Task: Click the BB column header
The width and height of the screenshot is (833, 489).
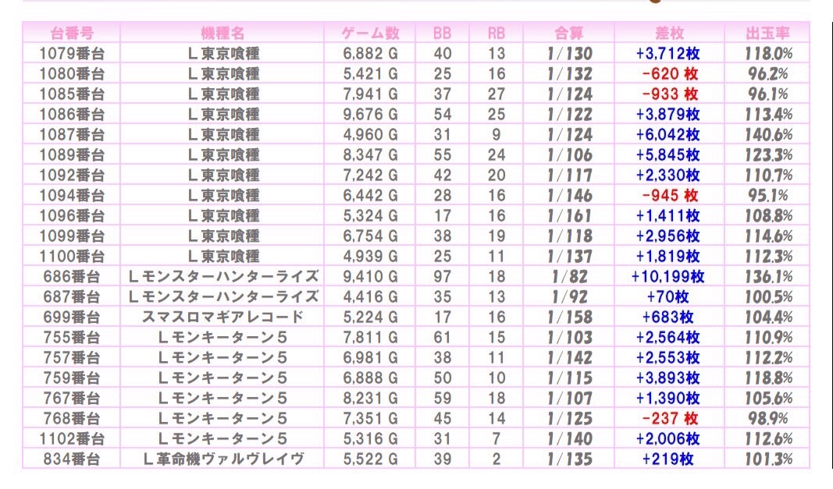Action: (x=443, y=33)
